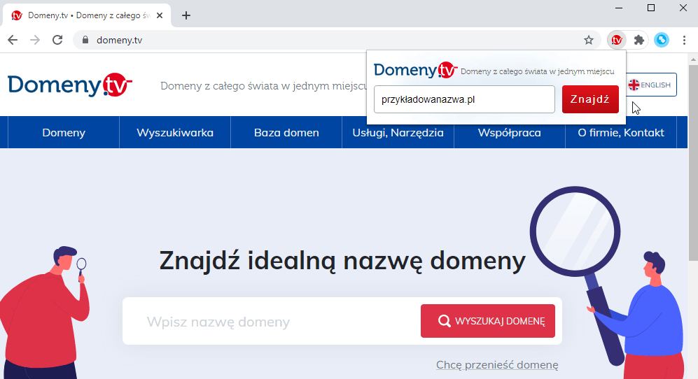The height and width of the screenshot is (379, 698).
Task: Click the Domeny.tv logo on the page header
Action: 70,85
